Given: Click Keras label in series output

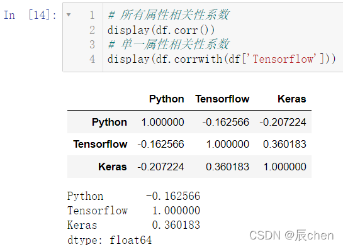Looking at the screenshot, I should pyautogui.click(x=82, y=225).
